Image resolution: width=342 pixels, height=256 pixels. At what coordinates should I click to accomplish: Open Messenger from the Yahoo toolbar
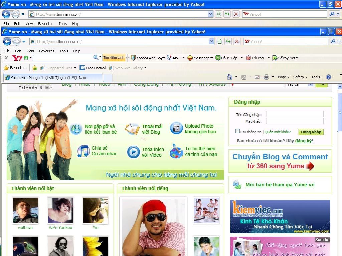pos(200,58)
